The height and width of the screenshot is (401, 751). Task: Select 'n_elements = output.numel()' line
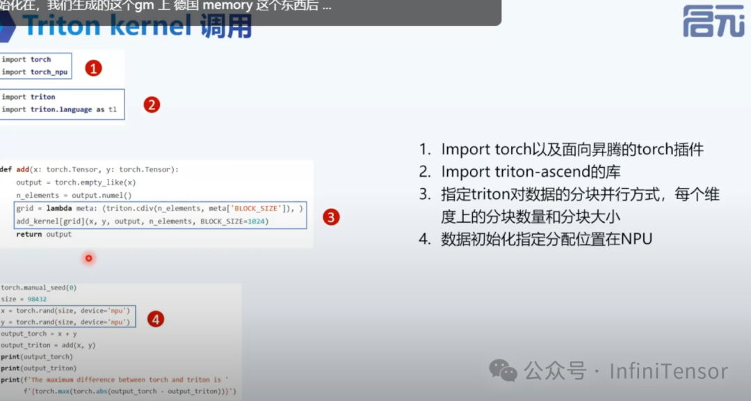click(74, 195)
